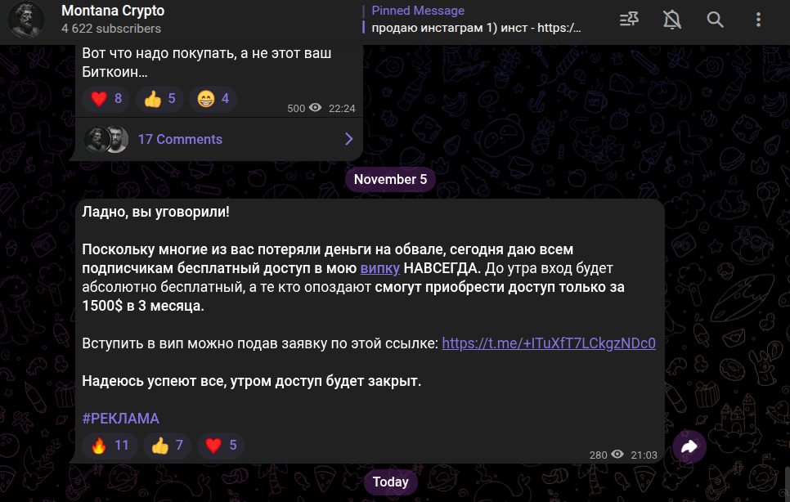Search in Montana Crypto channel
Screen dimensions: 790x502
click(x=715, y=20)
